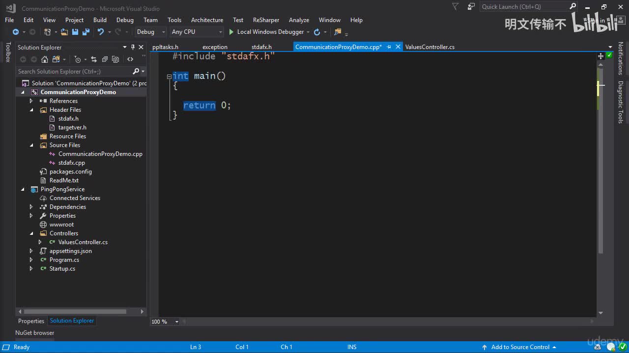Open the Notifications side panel

click(x=621, y=58)
